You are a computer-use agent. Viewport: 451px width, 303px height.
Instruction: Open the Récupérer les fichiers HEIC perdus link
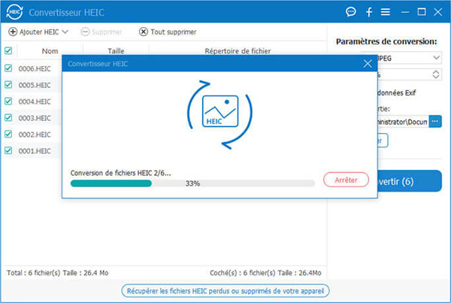[225, 290]
